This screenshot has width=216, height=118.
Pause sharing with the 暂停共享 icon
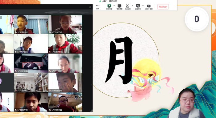click(x=119, y=6)
